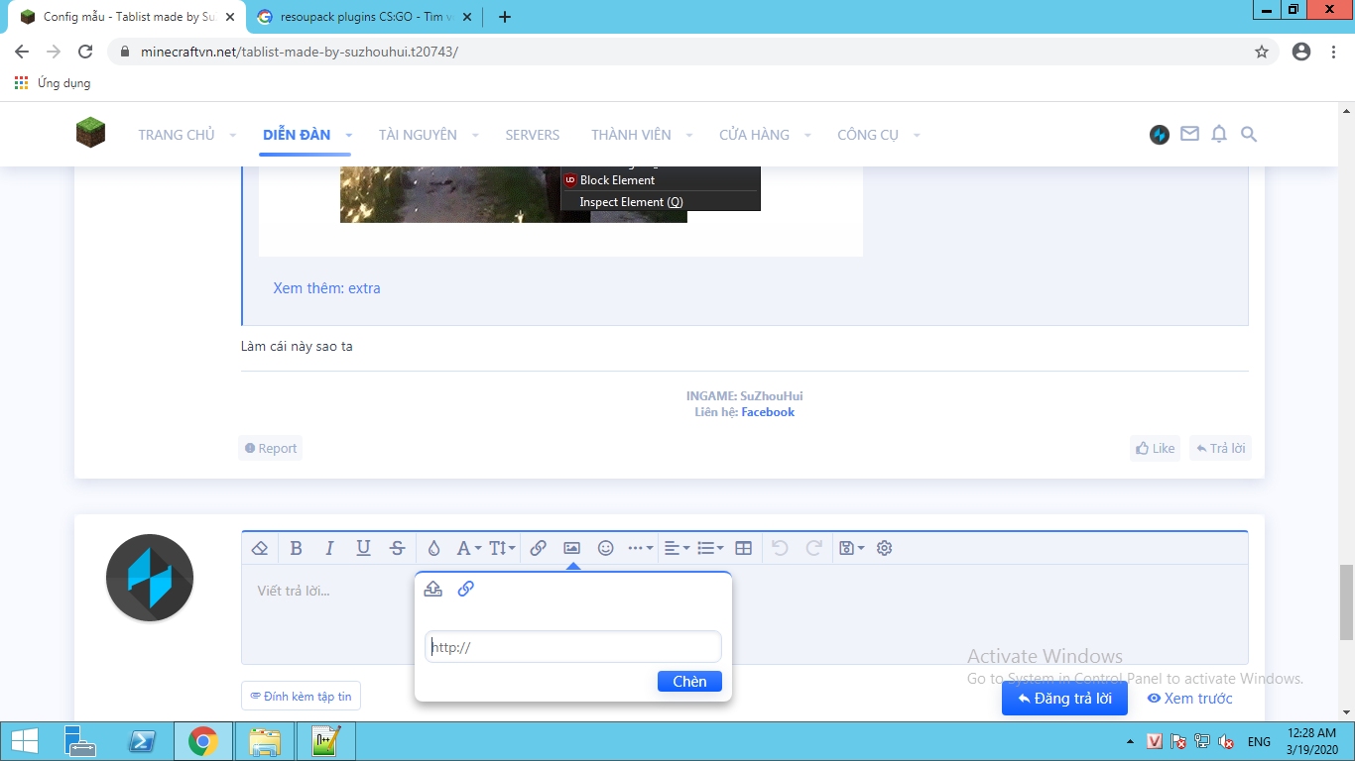
Task: Click the undo arrow in editor toolbar
Action: coord(780,548)
